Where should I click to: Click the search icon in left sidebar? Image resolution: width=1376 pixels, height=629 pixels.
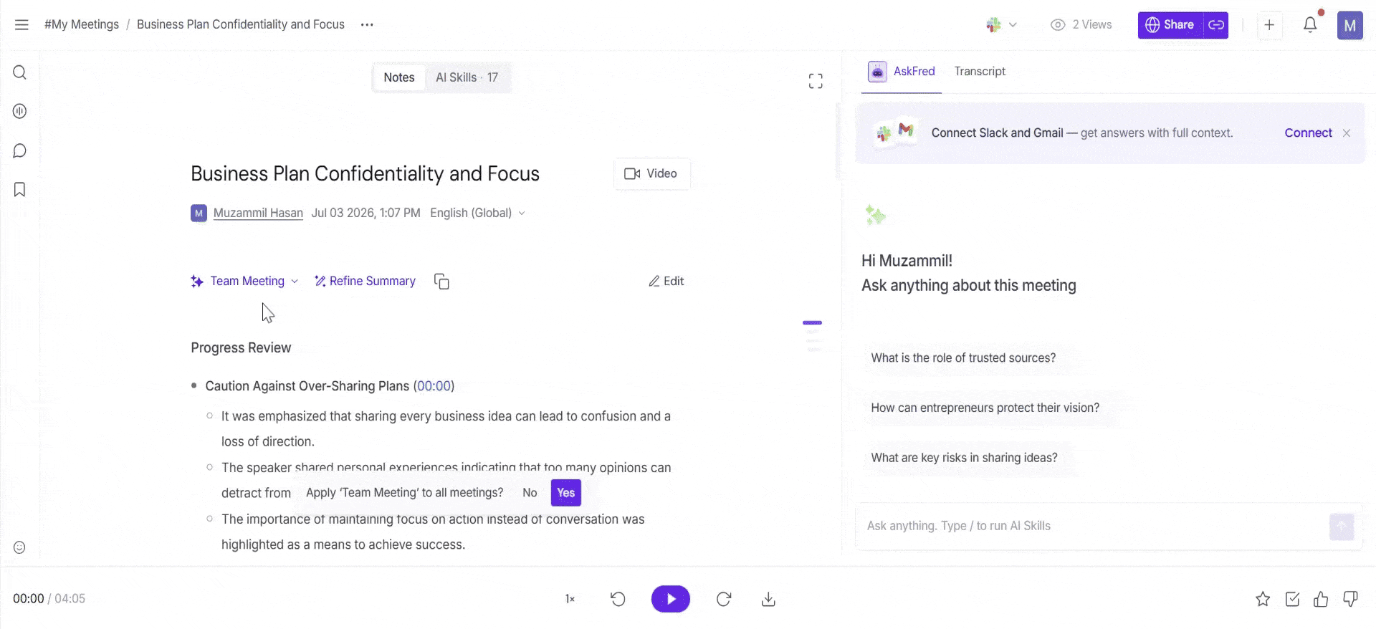(x=20, y=72)
